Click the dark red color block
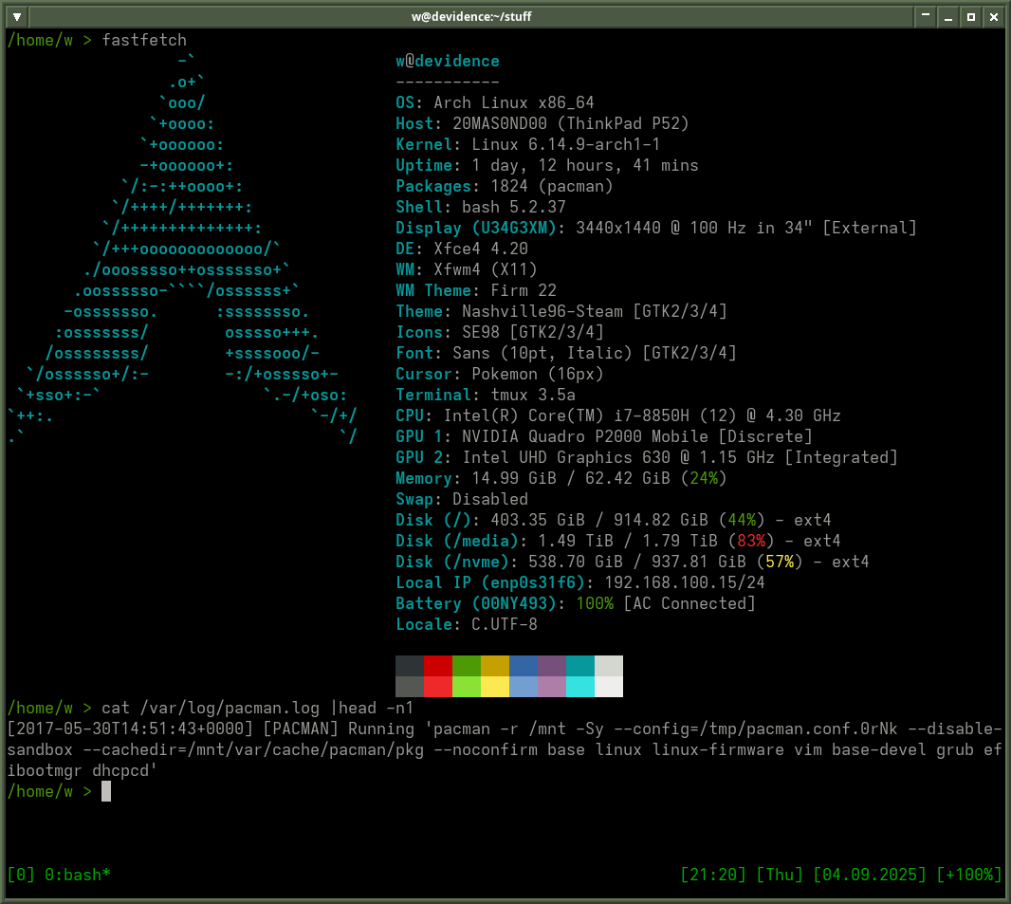The width and height of the screenshot is (1011, 904). point(438,665)
